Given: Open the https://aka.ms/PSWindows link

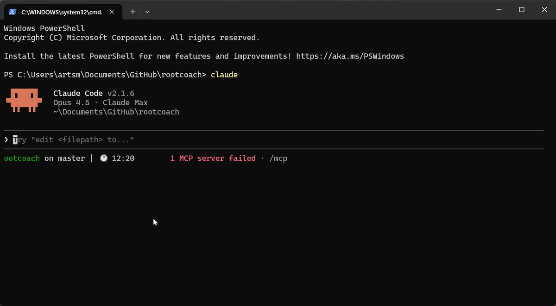Looking at the screenshot, I should tap(350, 56).
